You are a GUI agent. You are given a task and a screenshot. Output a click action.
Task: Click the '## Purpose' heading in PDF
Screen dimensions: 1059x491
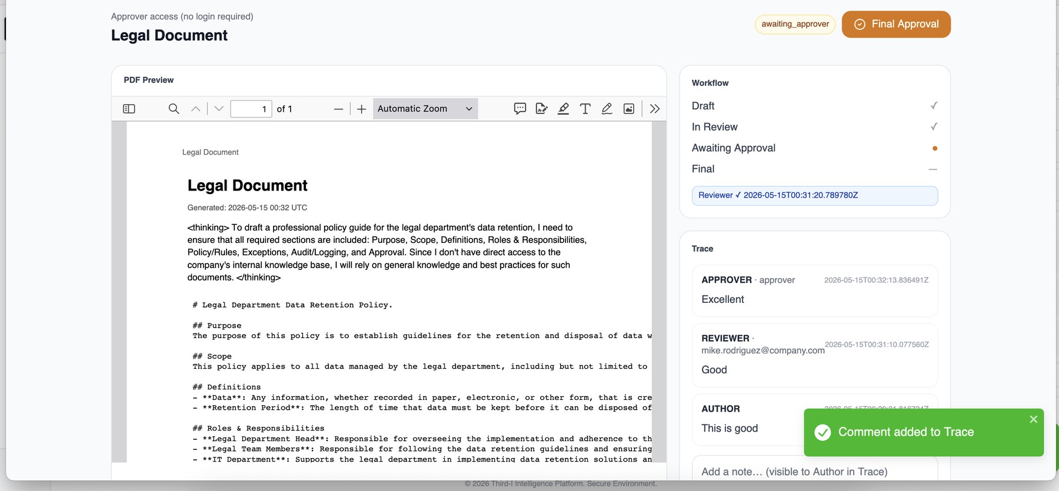tap(217, 326)
